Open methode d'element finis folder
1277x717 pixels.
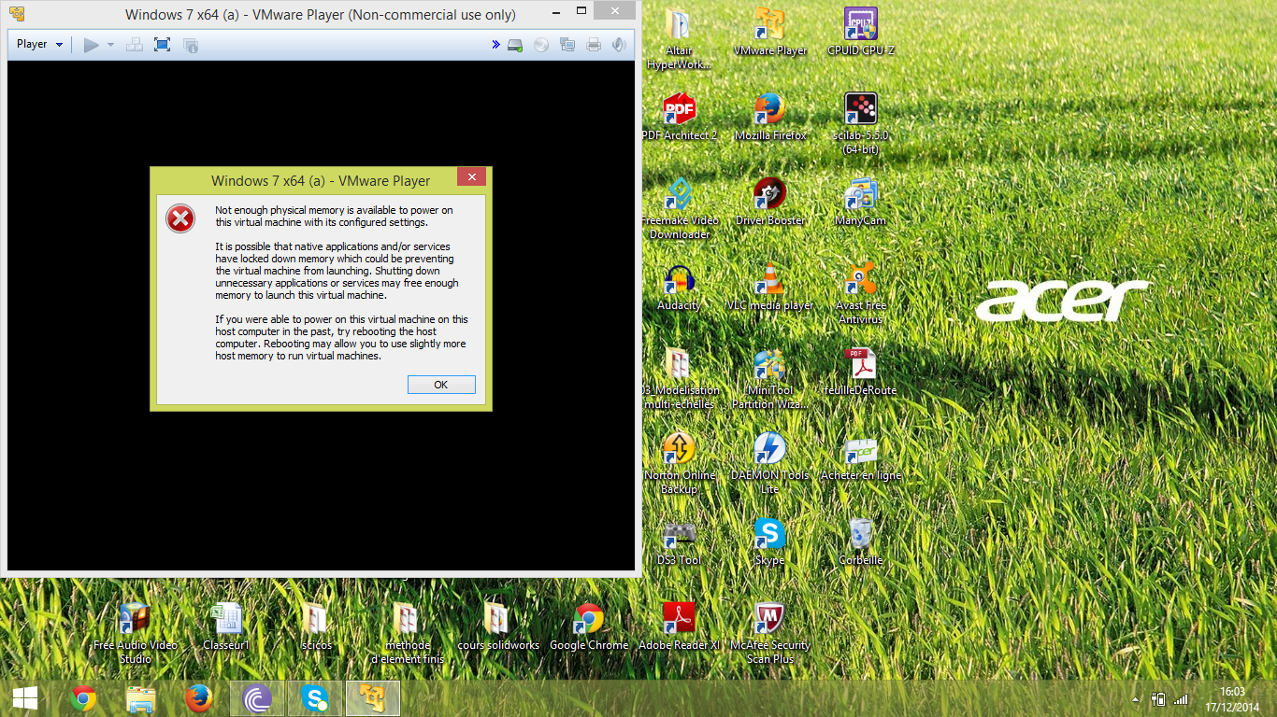408,633
